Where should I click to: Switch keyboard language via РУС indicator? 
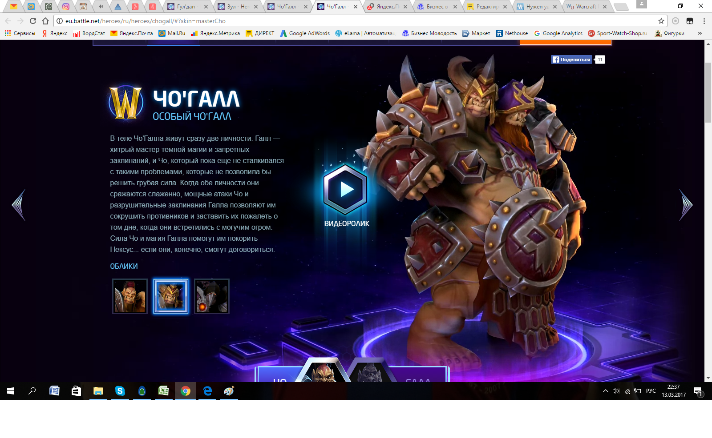(x=651, y=391)
